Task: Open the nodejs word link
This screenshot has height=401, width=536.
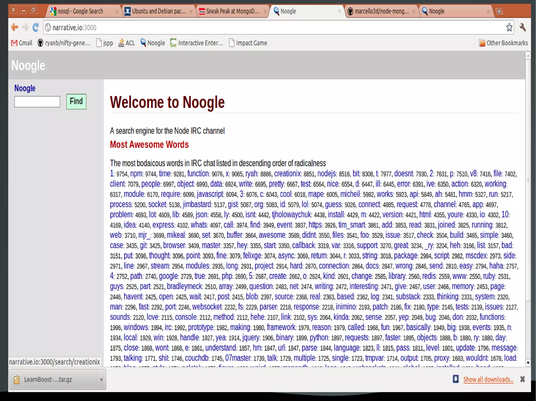Action: click(327, 174)
